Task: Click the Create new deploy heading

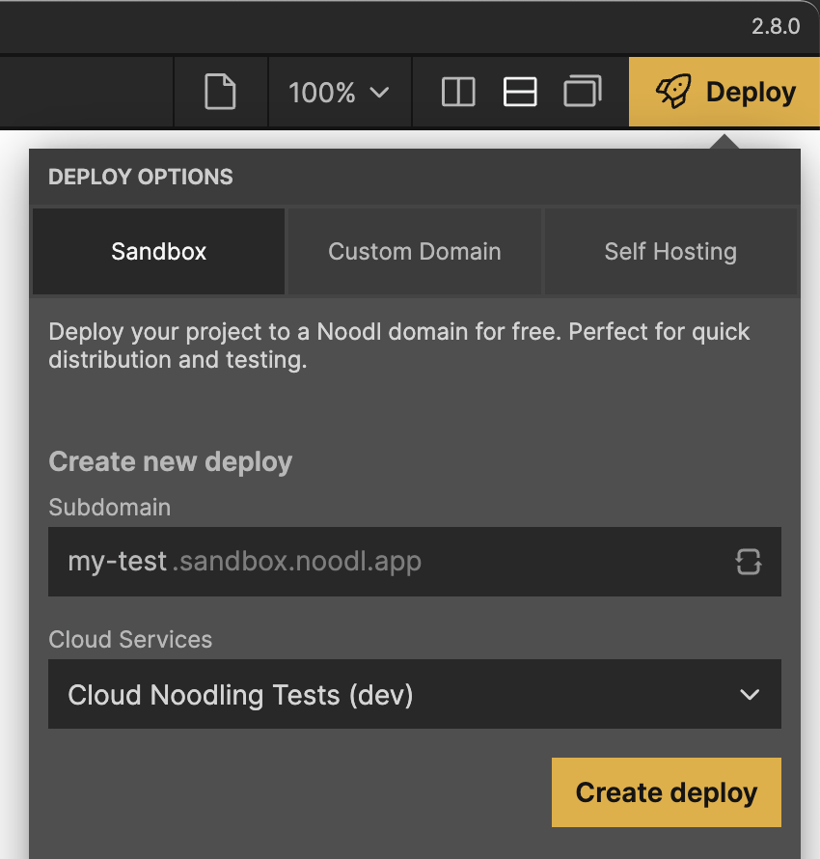Action: [x=171, y=461]
